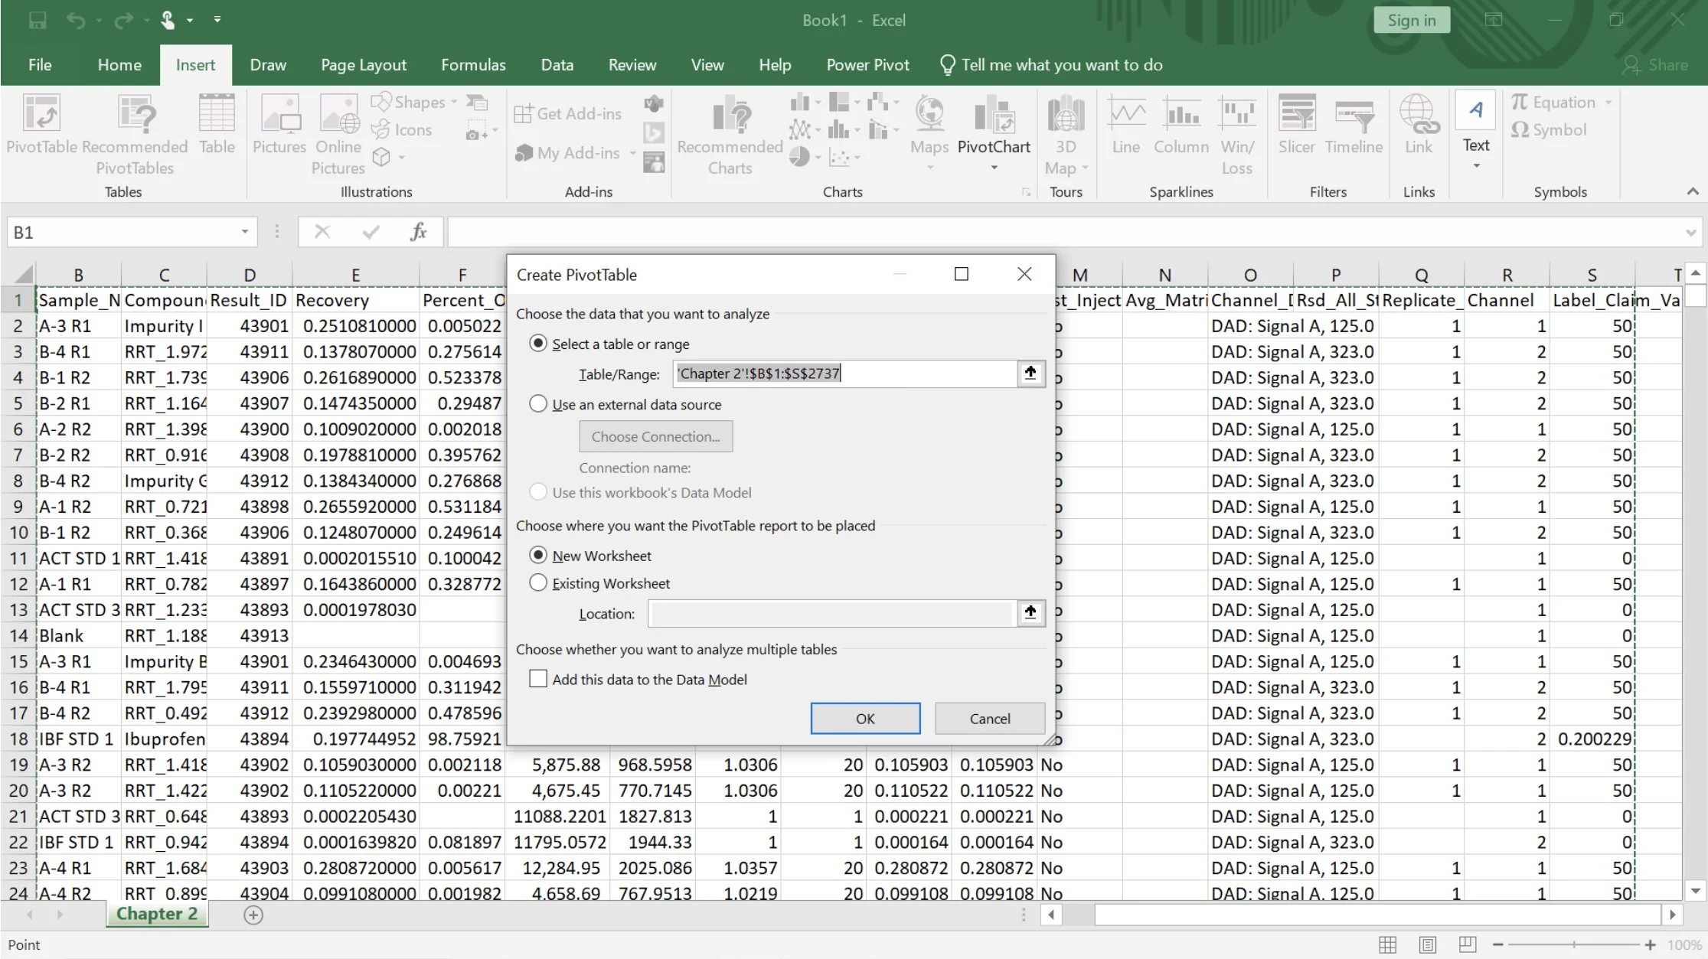Image resolution: width=1708 pixels, height=959 pixels.
Task: Open the Name Box dropdown
Action: tap(244, 232)
